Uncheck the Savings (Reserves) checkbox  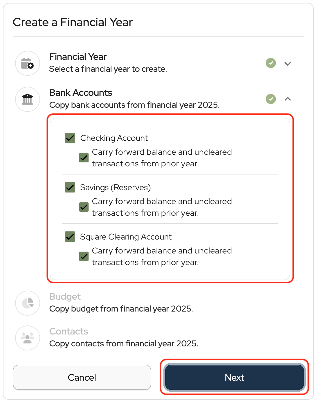pos(70,188)
